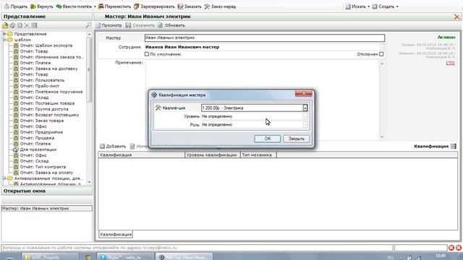Click the icon of Отчёт: Группа доступа
This screenshot has height=260, width=463.
[x=16, y=109]
